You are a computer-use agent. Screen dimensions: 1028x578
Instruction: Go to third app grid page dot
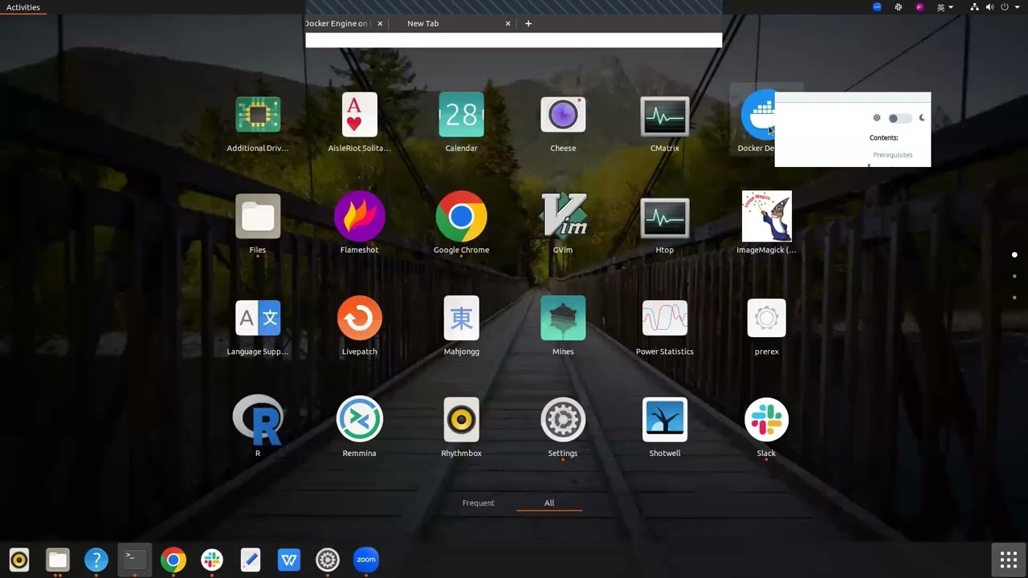(1014, 298)
